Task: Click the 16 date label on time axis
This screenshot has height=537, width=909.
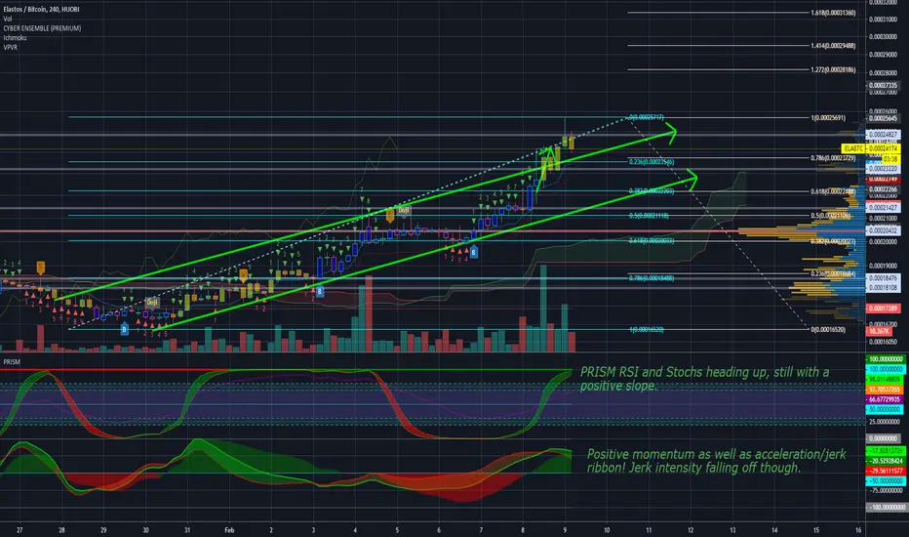Action: (x=858, y=530)
